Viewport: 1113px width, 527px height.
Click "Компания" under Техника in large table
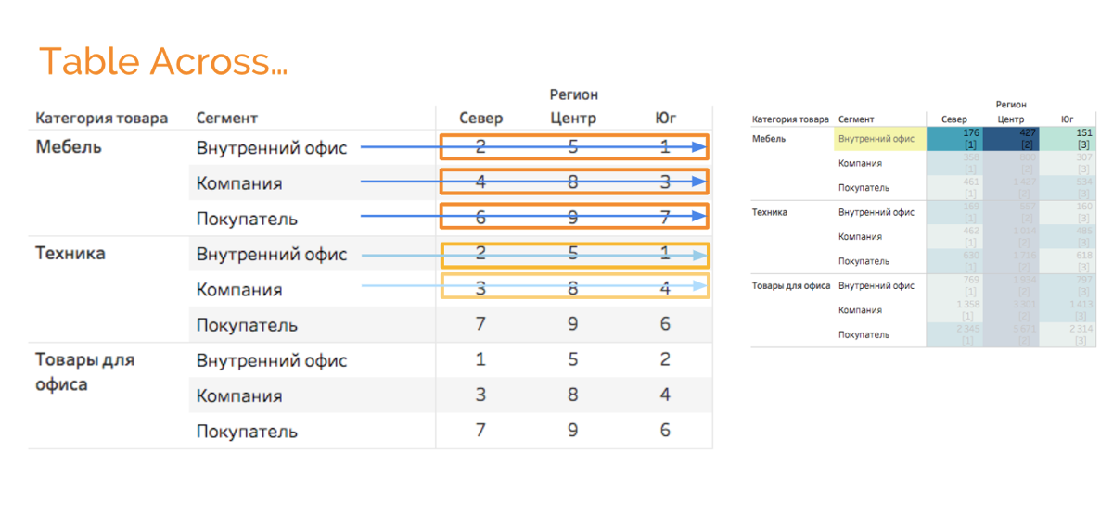tap(239, 289)
